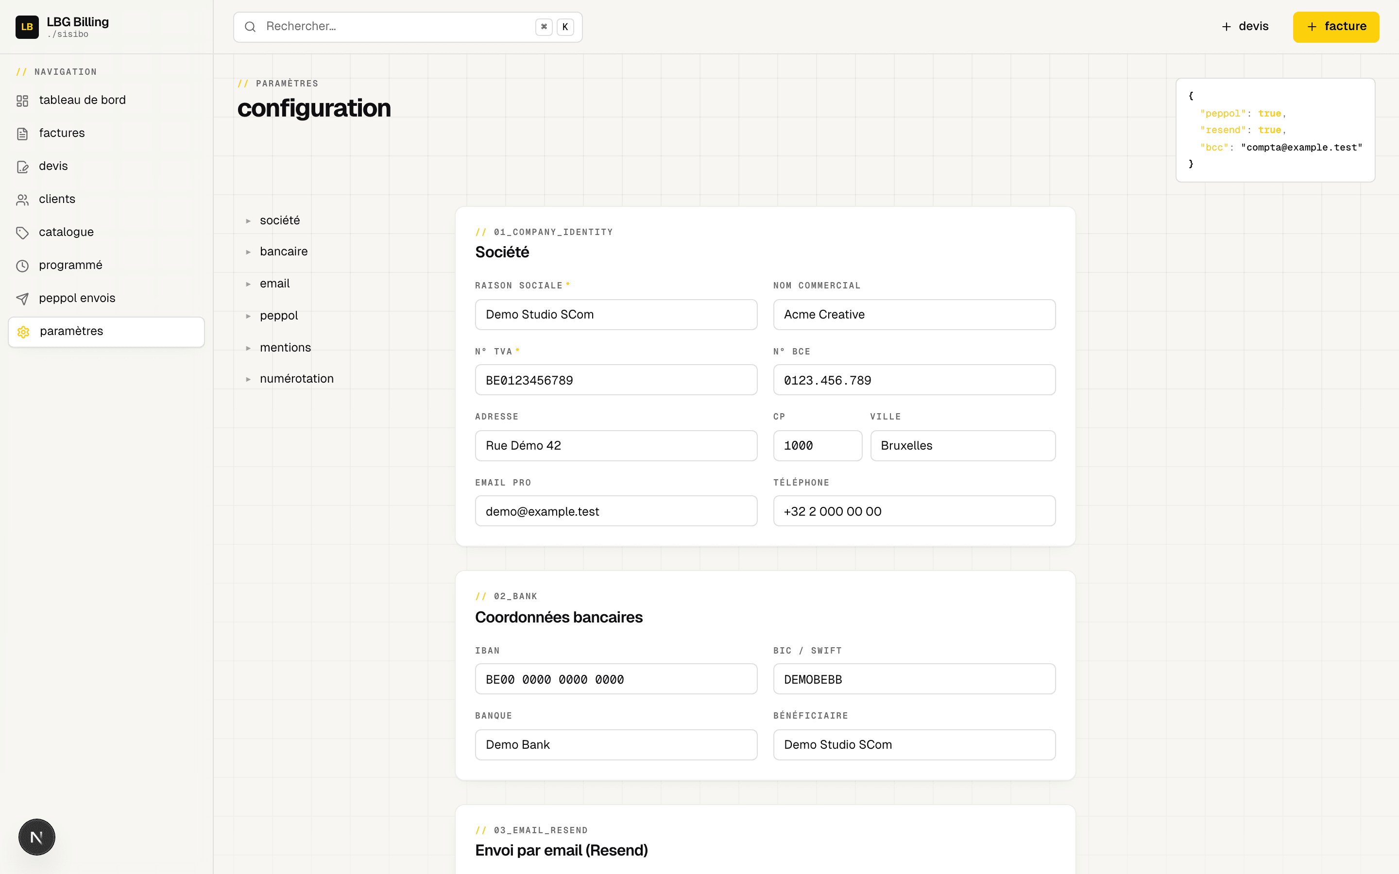Screen dimensions: 1399x874
Task: Go to factures in navigation
Action: [106, 133]
